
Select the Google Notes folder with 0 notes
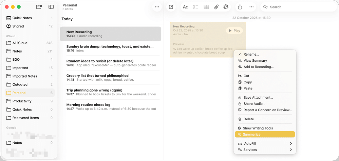tap(30, 143)
